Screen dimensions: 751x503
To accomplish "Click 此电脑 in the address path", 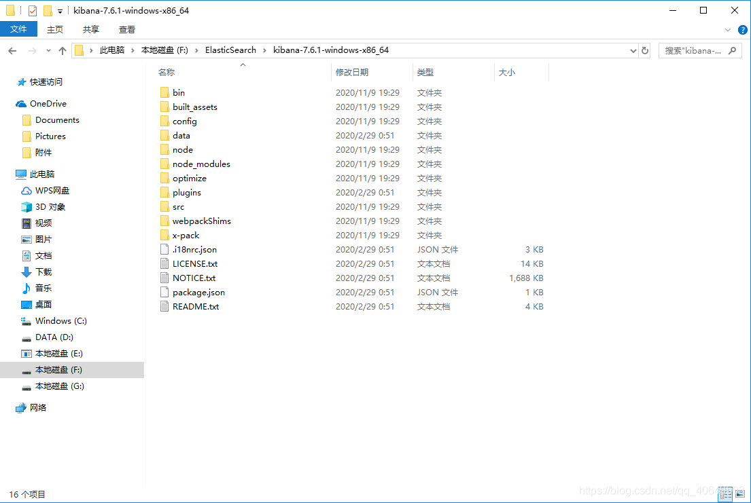I will coord(112,50).
